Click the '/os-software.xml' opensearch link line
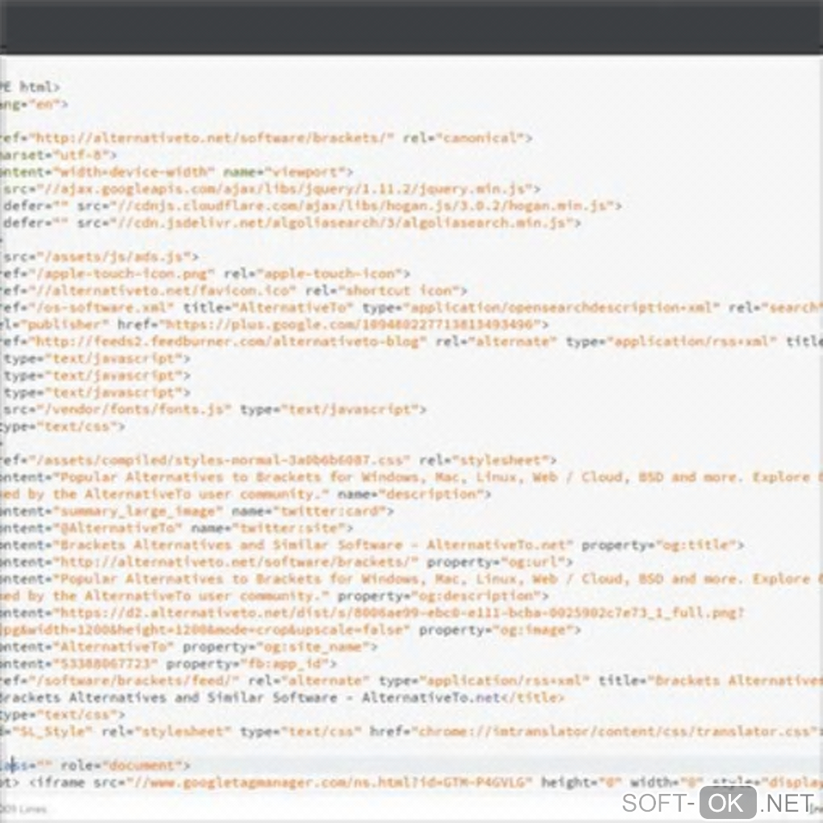 pos(411,307)
